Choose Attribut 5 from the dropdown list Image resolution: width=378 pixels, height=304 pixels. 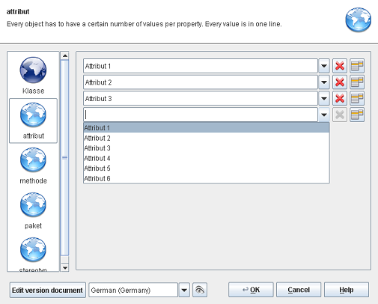tap(207, 168)
